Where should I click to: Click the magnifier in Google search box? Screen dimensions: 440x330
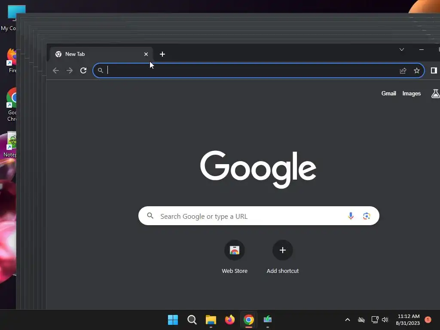tap(150, 216)
